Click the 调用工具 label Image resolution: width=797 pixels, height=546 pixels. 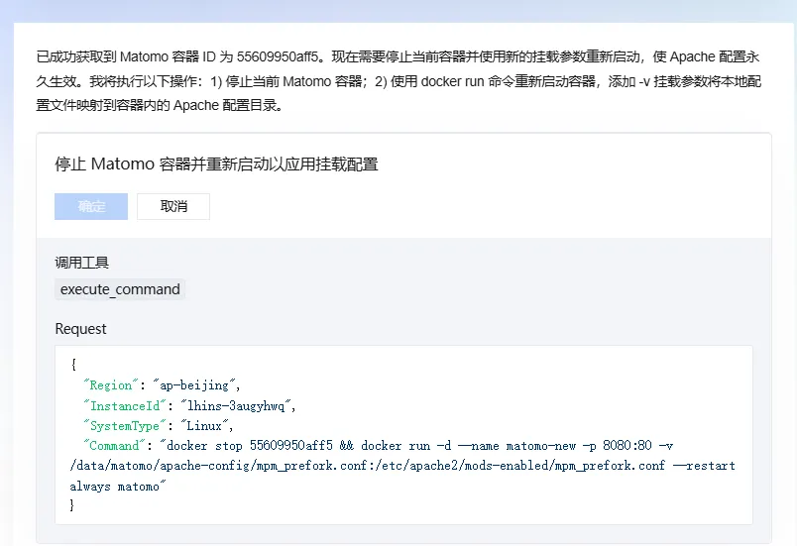click(x=82, y=263)
